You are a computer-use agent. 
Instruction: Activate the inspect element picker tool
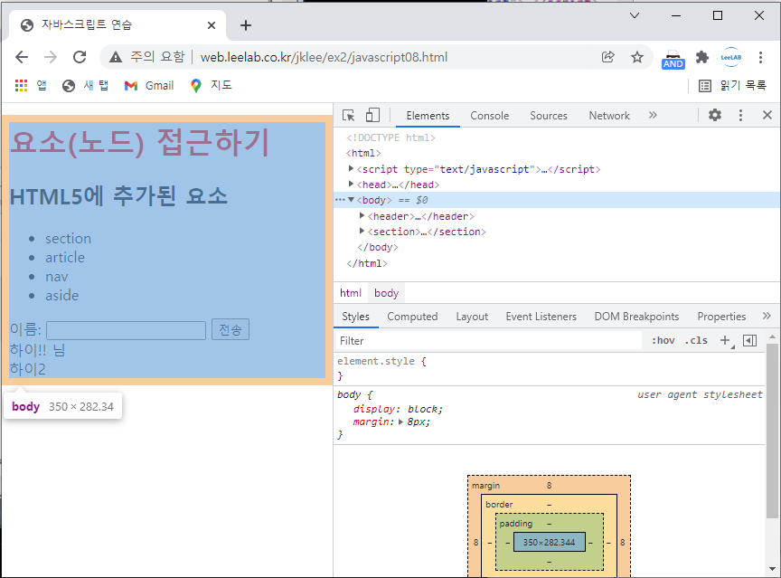click(349, 116)
